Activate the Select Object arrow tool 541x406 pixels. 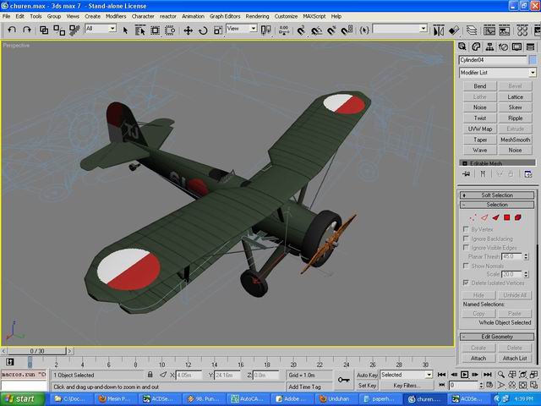[x=125, y=30]
